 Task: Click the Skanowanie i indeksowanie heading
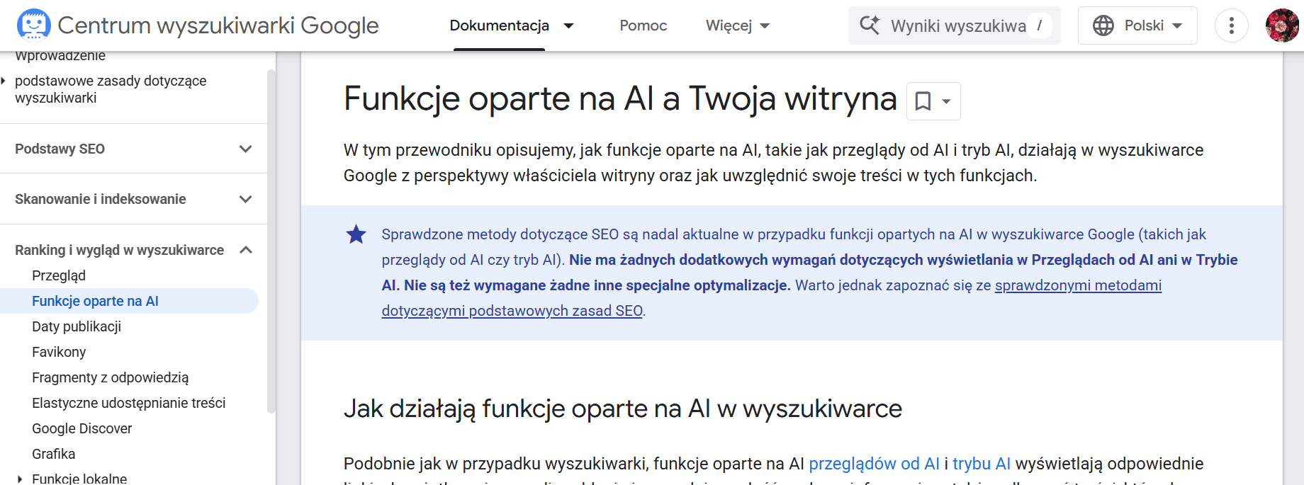pyautogui.click(x=100, y=199)
